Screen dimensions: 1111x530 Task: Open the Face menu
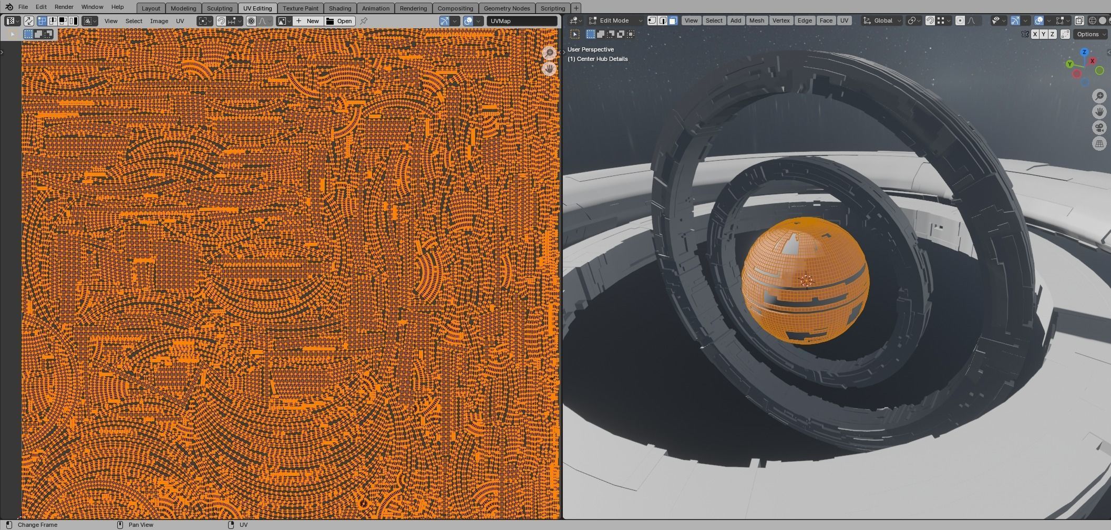pos(826,20)
